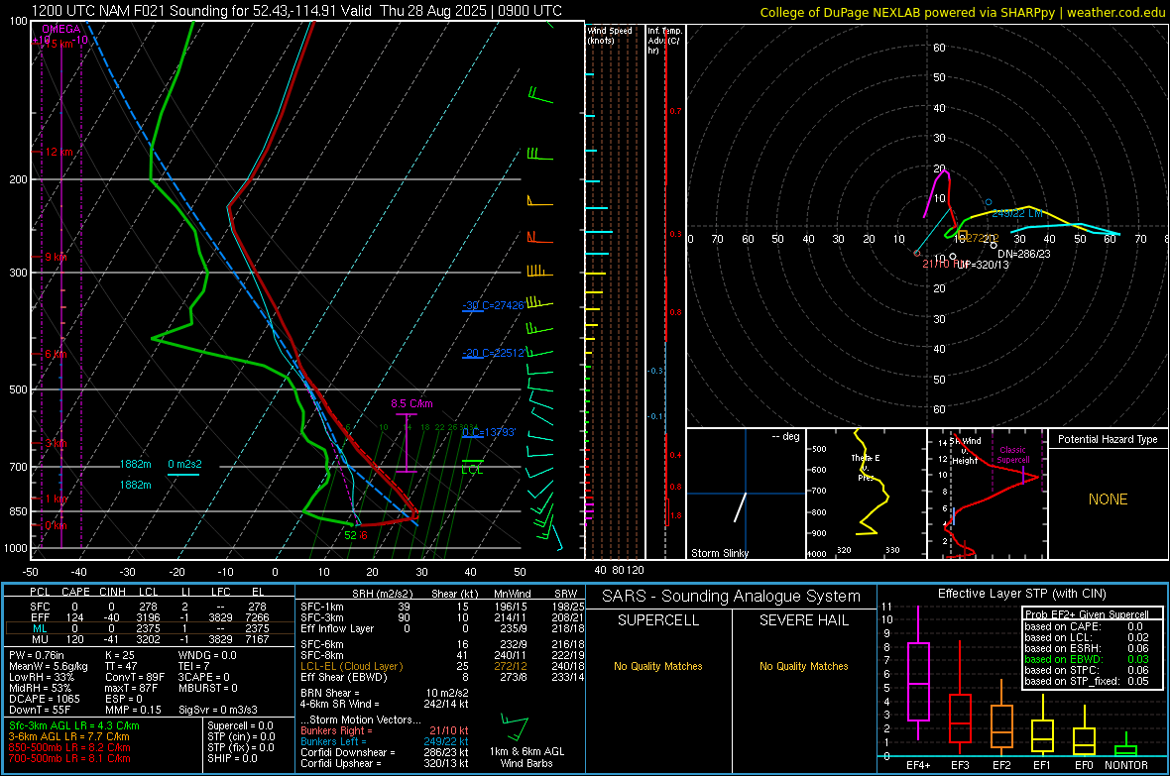Click the SFC-1km shear row
This screenshot has width=1170, height=776.
[442, 607]
